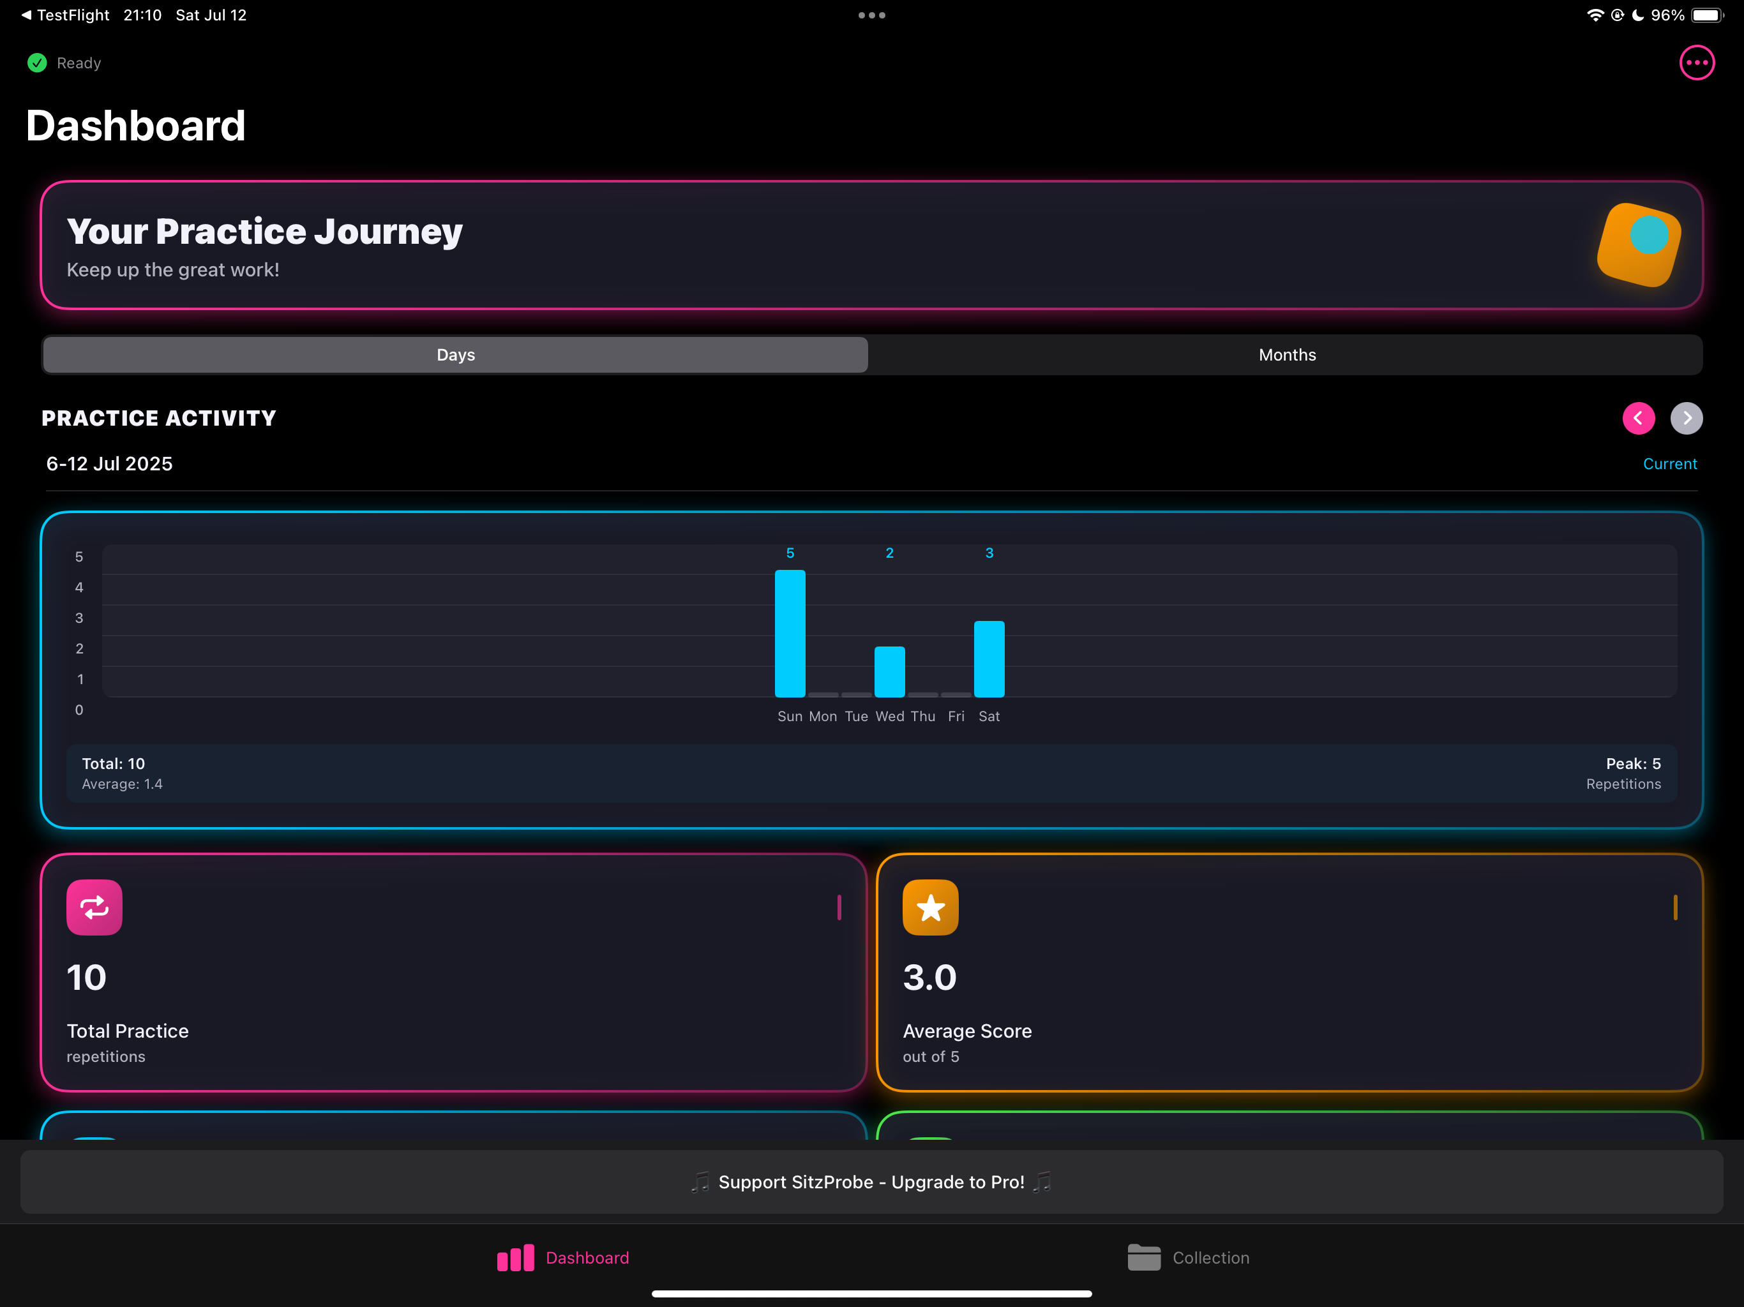Go to next week of practice activity
The image size is (1744, 1307).
[1687, 418]
